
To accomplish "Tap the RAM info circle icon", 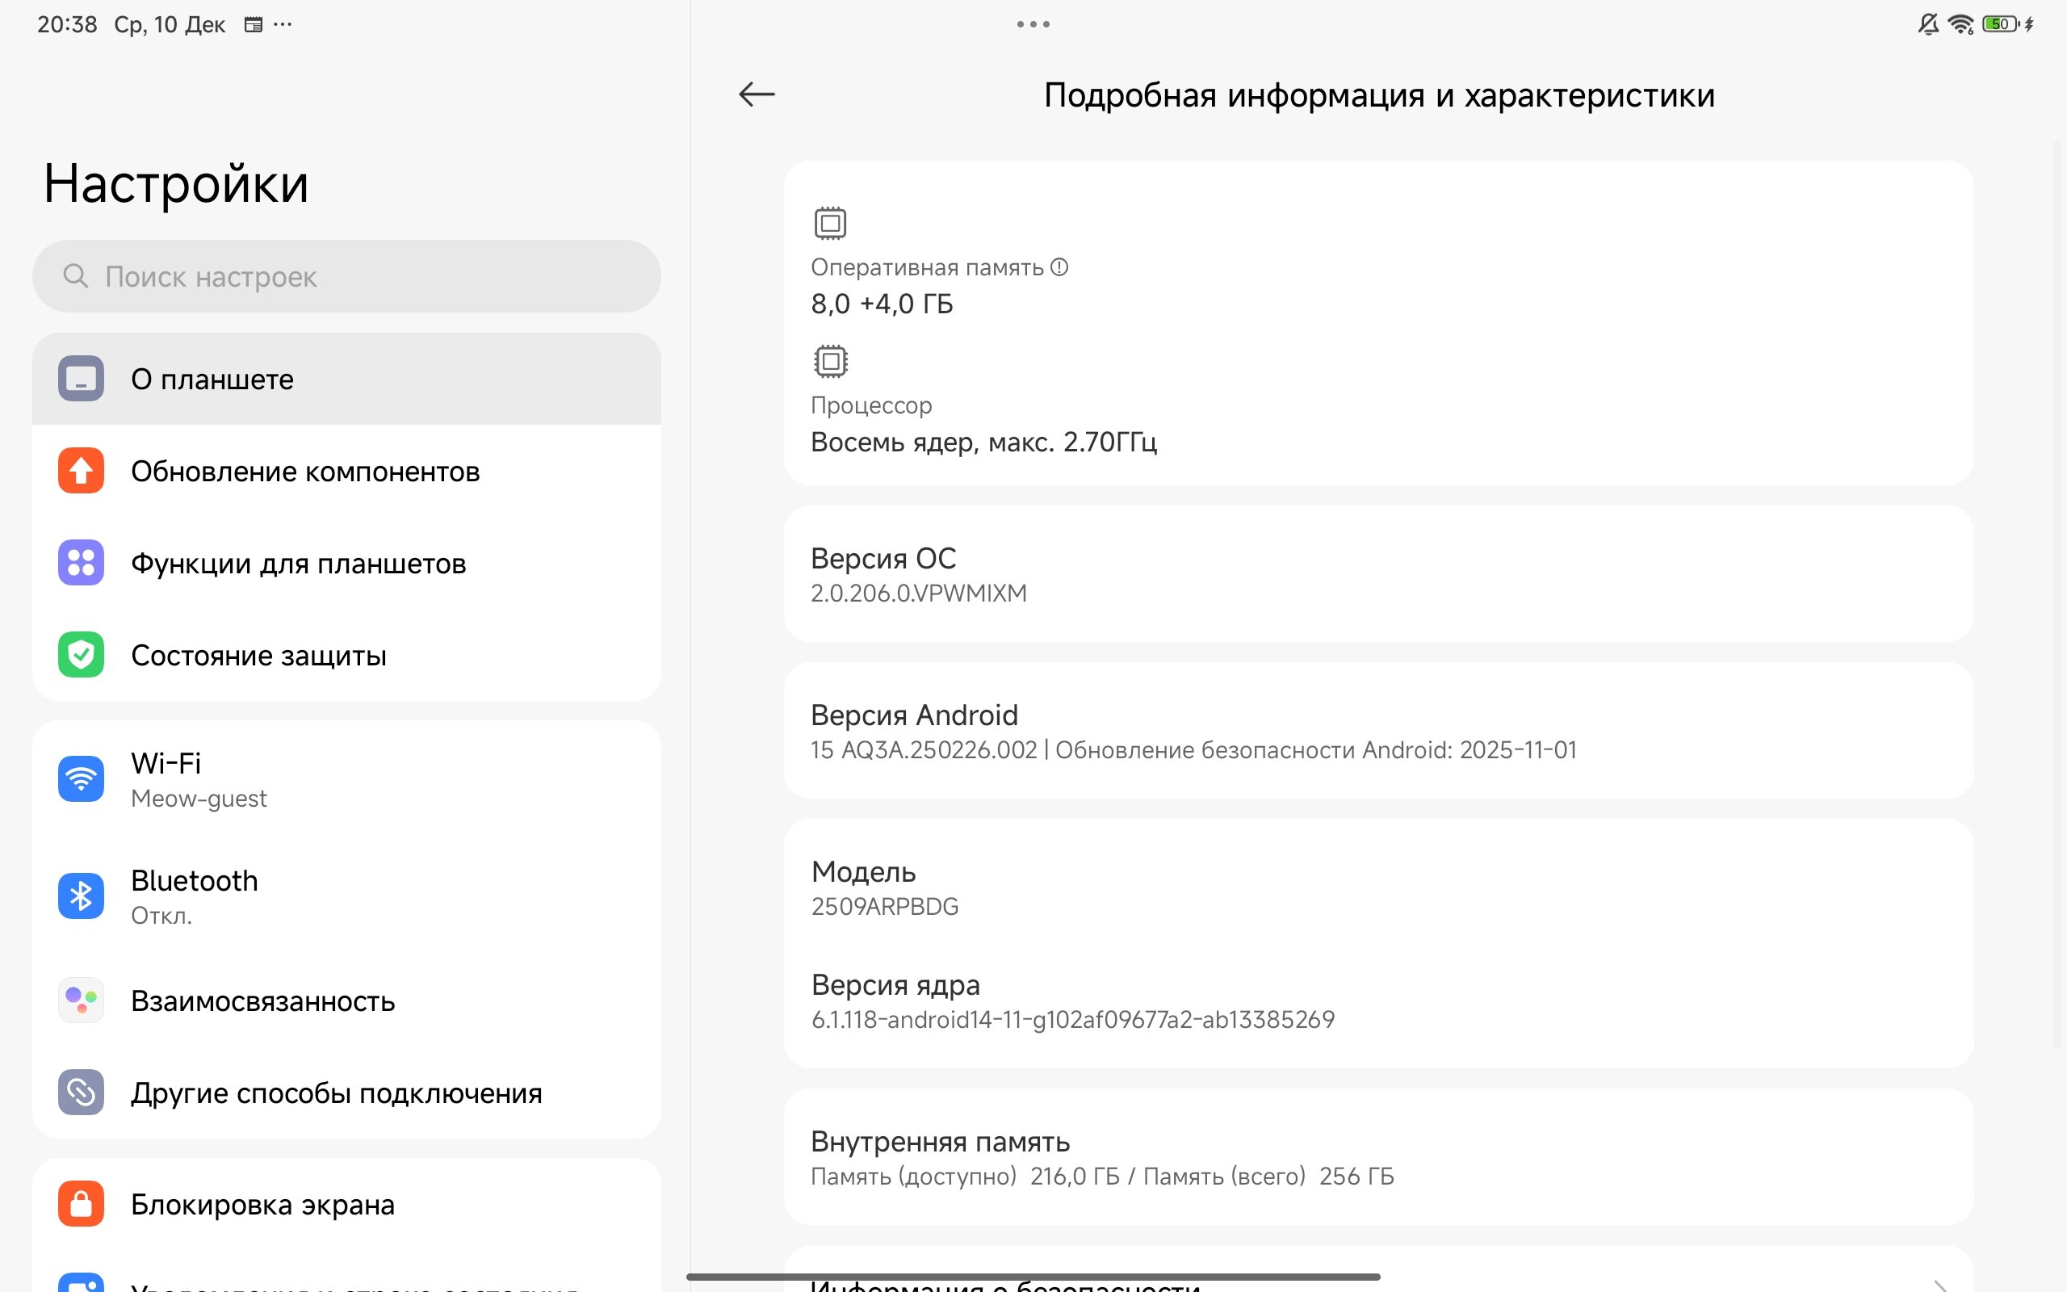I will pyautogui.click(x=1059, y=267).
